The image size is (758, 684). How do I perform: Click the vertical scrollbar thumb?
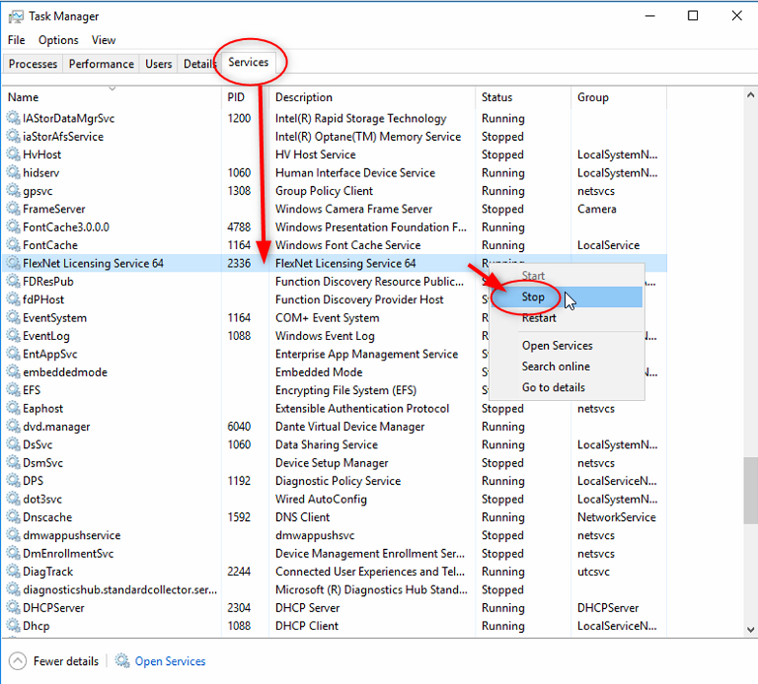coord(750,490)
